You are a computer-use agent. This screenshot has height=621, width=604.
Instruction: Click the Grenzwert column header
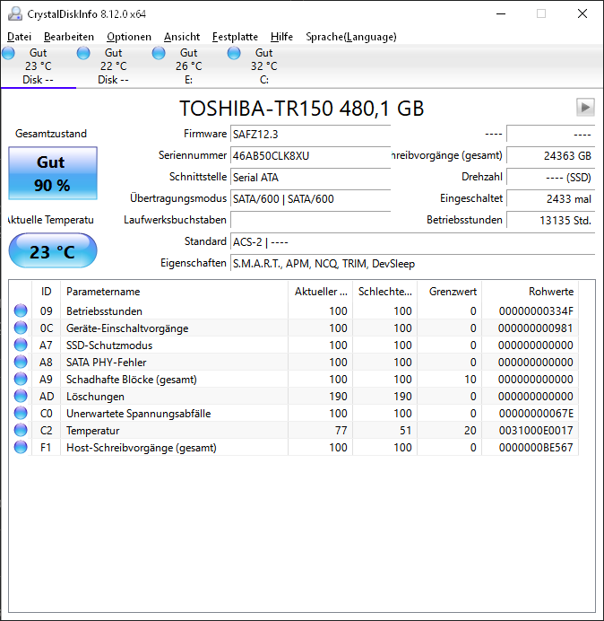449,292
